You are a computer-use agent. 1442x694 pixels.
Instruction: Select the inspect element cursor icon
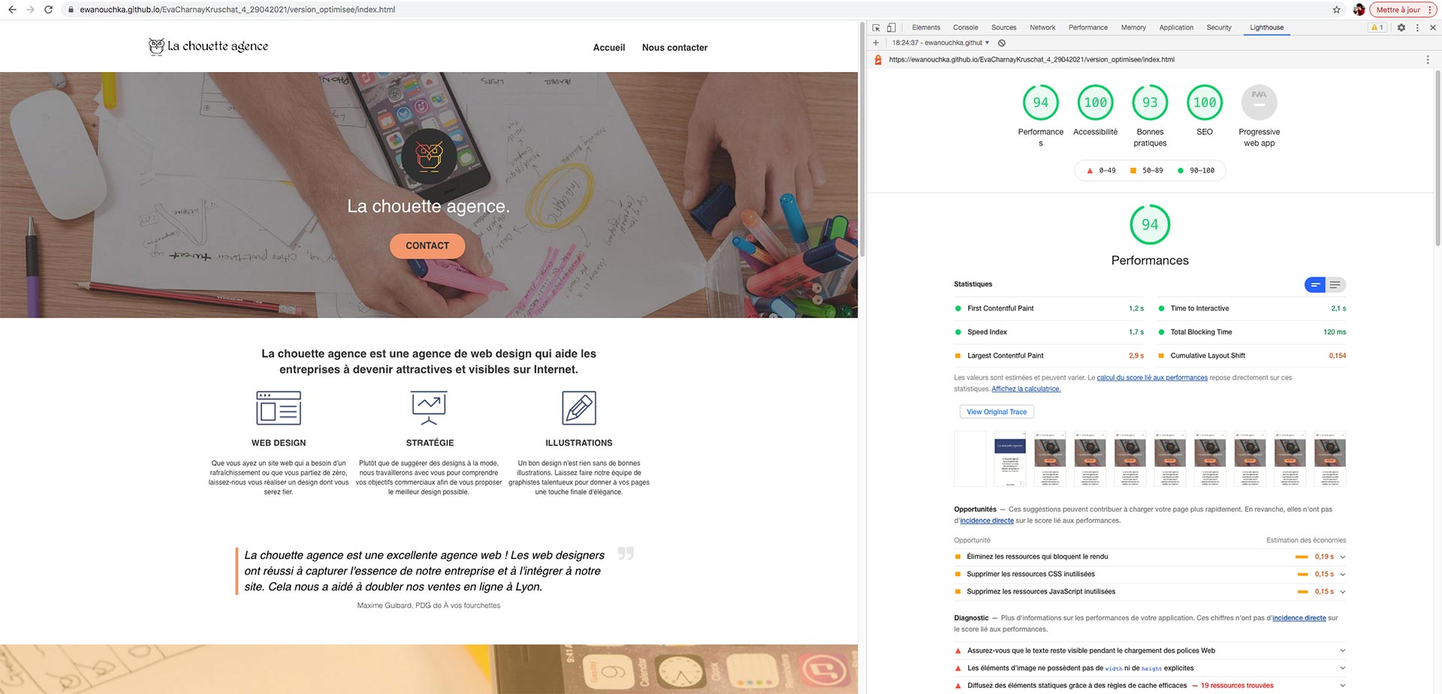[x=876, y=27]
